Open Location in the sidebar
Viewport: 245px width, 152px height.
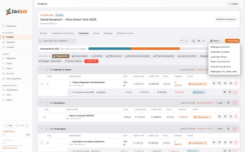click(x=16, y=47)
